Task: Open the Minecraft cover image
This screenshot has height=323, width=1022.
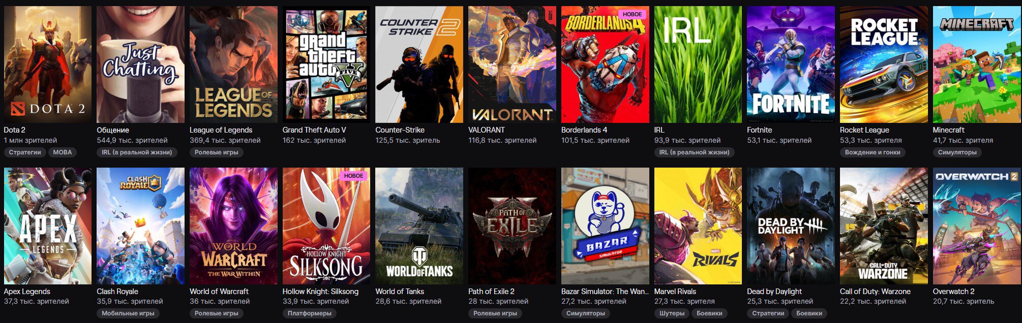Action: tap(977, 64)
